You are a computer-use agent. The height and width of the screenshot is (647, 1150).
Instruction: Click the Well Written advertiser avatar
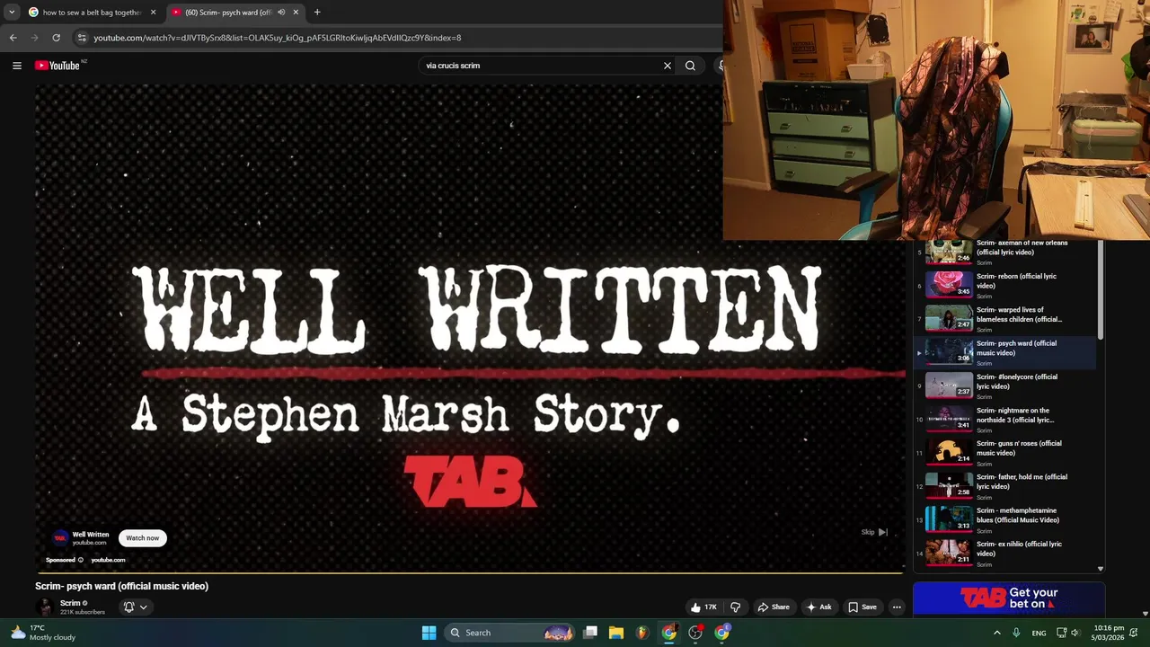tap(59, 538)
